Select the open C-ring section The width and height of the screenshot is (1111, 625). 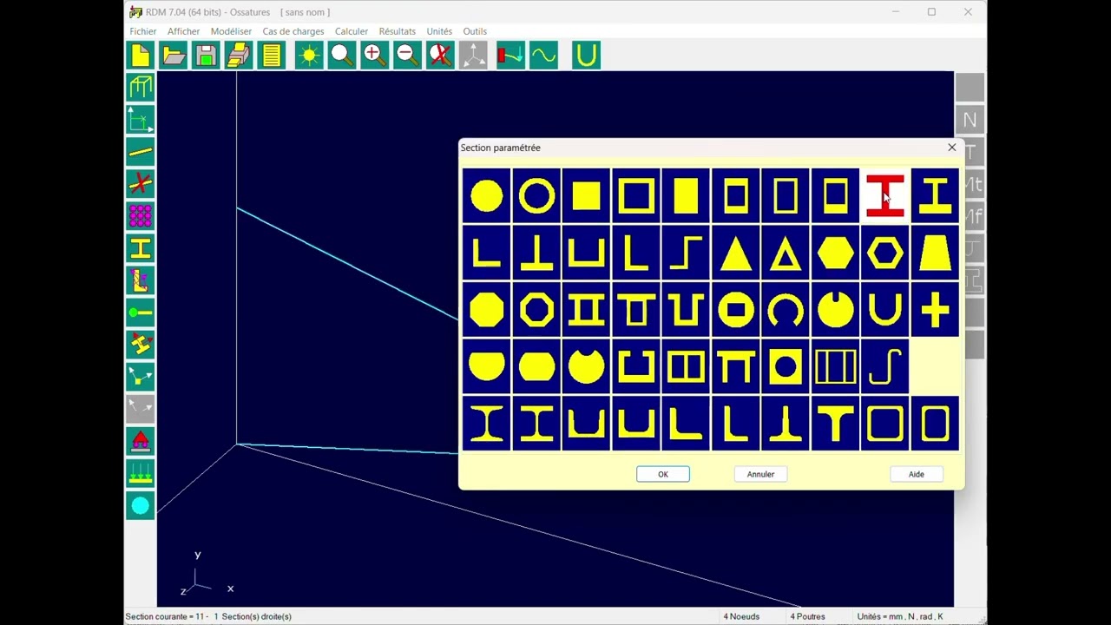pyautogui.click(x=786, y=310)
